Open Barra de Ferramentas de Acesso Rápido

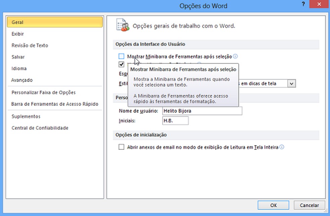(x=55, y=104)
